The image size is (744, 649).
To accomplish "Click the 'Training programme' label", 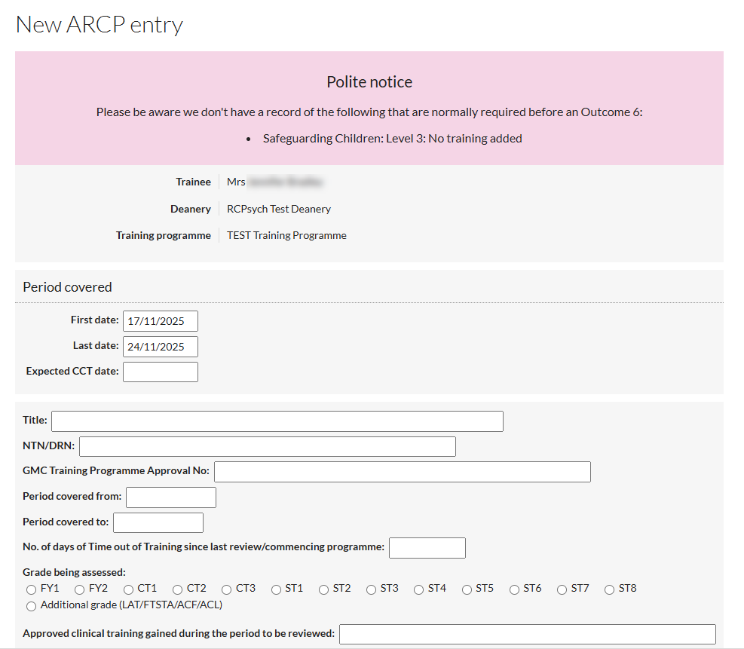I will [164, 235].
